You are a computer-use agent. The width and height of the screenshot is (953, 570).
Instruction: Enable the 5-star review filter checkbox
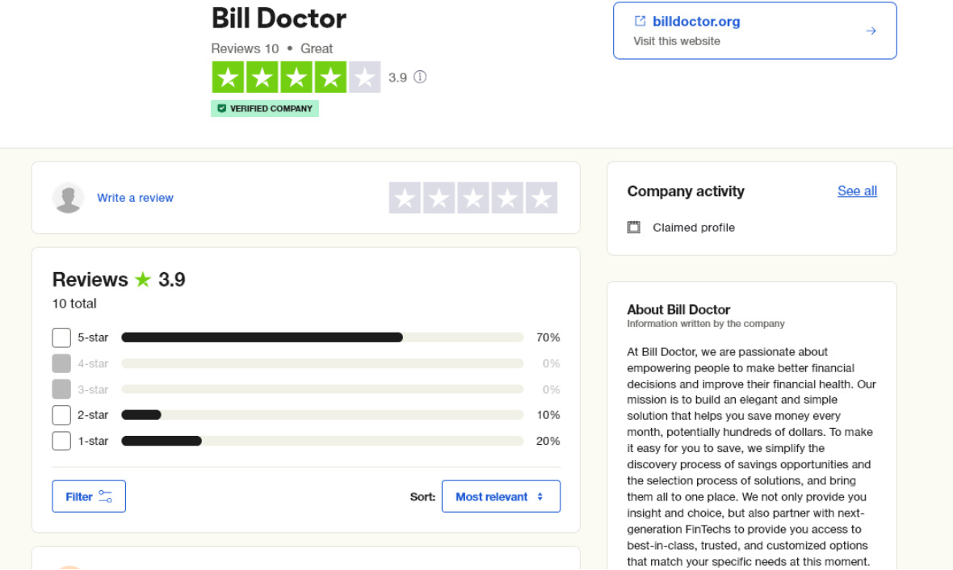(x=61, y=337)
